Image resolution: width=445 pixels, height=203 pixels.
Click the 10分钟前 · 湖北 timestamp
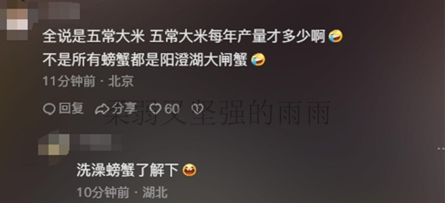pyautogui.click(x=122, y=192)
